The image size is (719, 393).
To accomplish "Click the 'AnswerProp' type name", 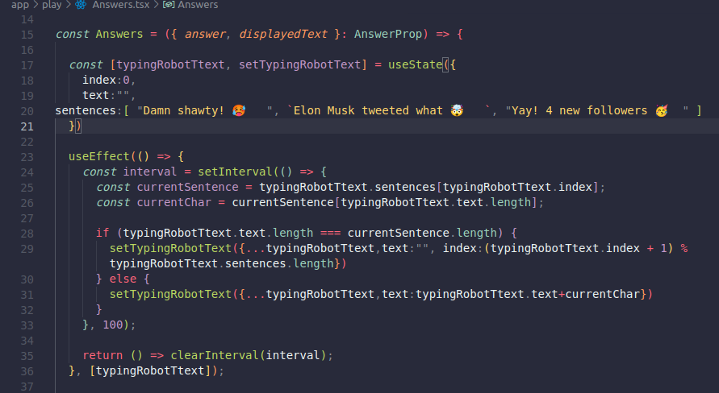I will (388, 34).
